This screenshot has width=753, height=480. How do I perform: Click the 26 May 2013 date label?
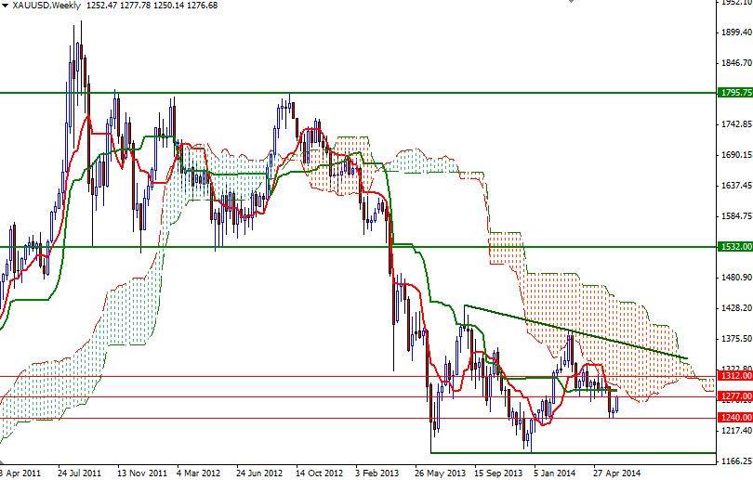(440, 473)
